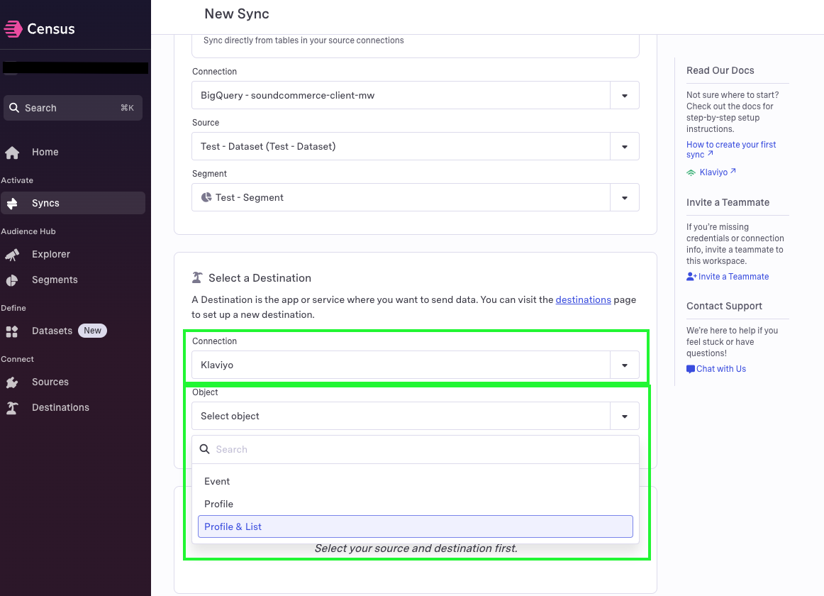Screen dimensions: 824x596
Task: Open Home via house icon
Action: point(12,153)
